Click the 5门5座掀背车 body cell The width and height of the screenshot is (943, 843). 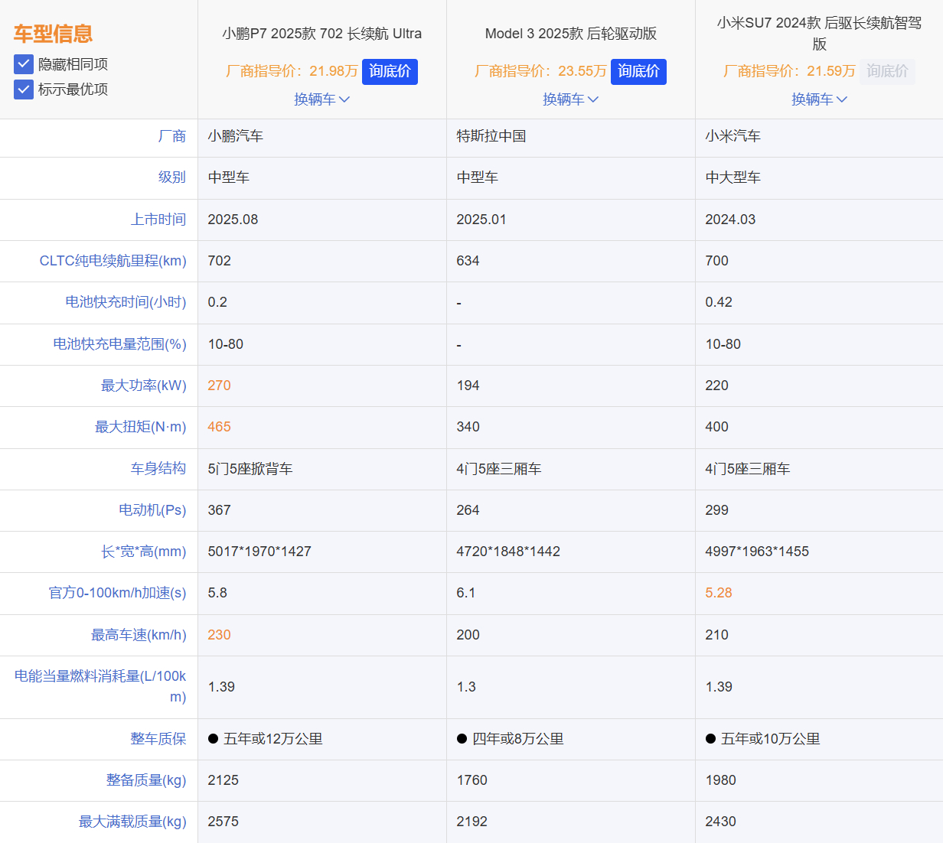pyautogui.click(x=250, y=469)
